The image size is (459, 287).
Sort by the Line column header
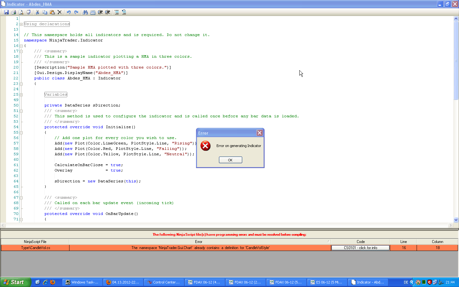404,242
